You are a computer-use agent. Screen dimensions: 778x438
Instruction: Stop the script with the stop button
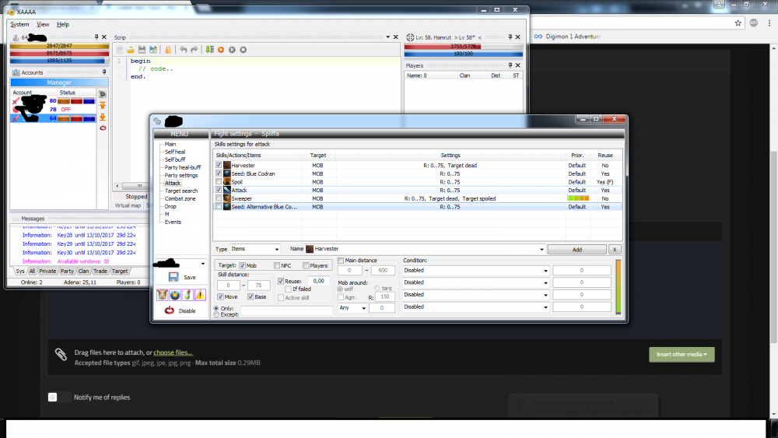point(243,50)
